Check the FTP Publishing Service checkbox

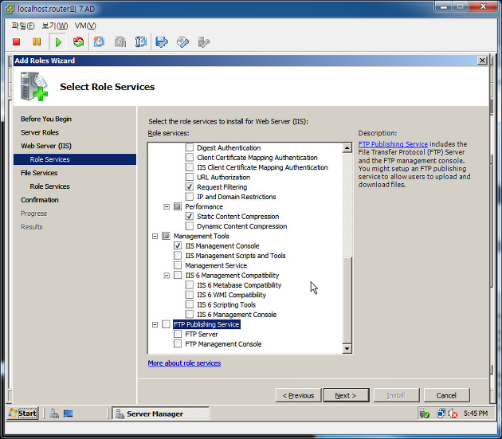tap(166, 324)
